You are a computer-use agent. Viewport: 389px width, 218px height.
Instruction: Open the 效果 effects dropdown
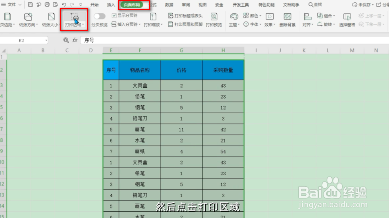(270, 20)
